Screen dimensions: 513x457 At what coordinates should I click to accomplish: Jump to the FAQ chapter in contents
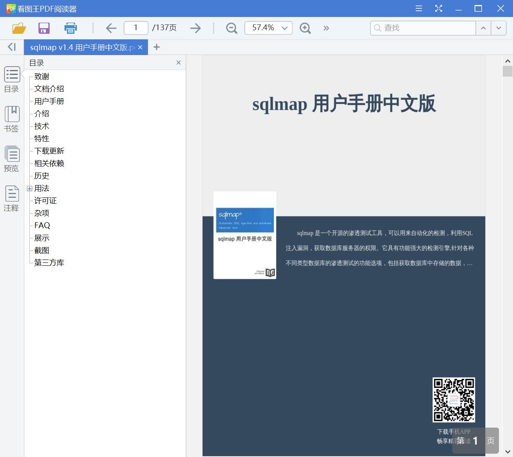(x=42, y=225)
